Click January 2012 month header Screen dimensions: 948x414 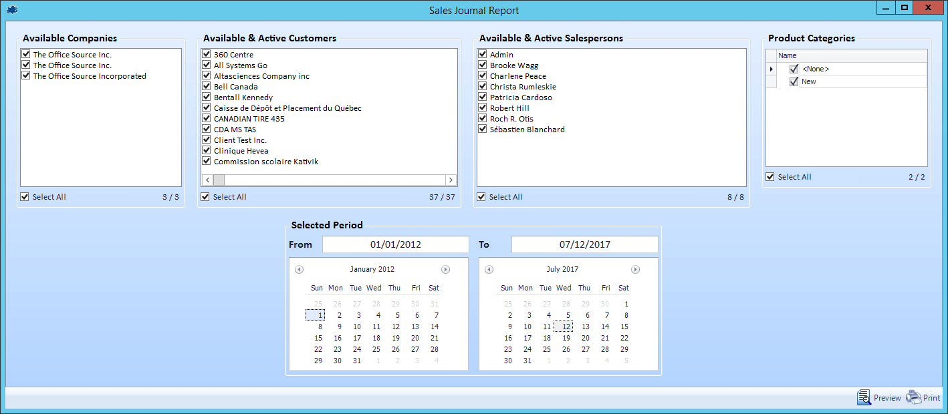point(372,270)
